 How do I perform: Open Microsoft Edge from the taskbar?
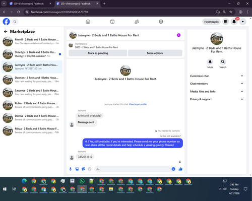click(24, 181)
